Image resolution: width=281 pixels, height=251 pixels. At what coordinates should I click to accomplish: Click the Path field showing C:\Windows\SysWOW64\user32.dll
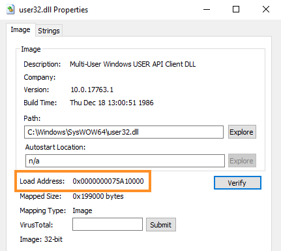pyautogui.click(x=124, y=132)
